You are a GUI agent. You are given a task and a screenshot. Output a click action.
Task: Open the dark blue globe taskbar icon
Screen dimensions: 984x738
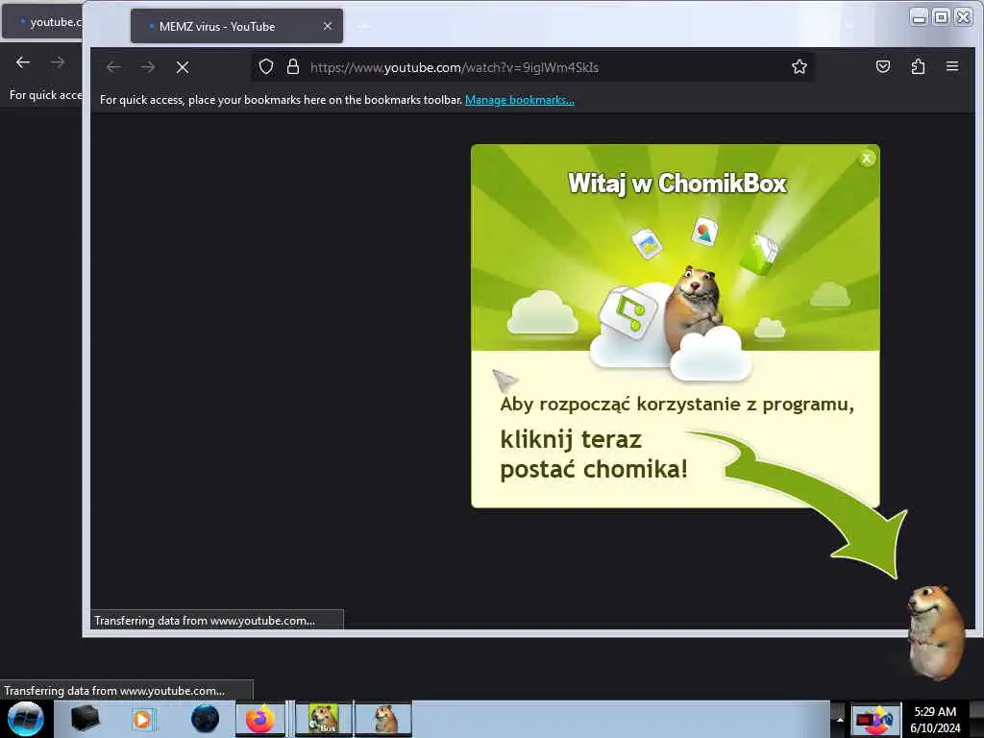click(x=205, y=719)
